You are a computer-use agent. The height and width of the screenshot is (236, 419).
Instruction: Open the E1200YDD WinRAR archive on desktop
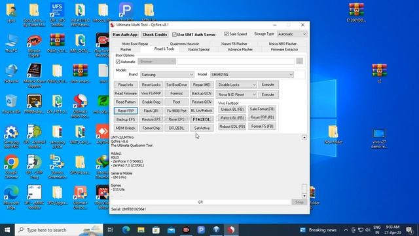(356, 12)
